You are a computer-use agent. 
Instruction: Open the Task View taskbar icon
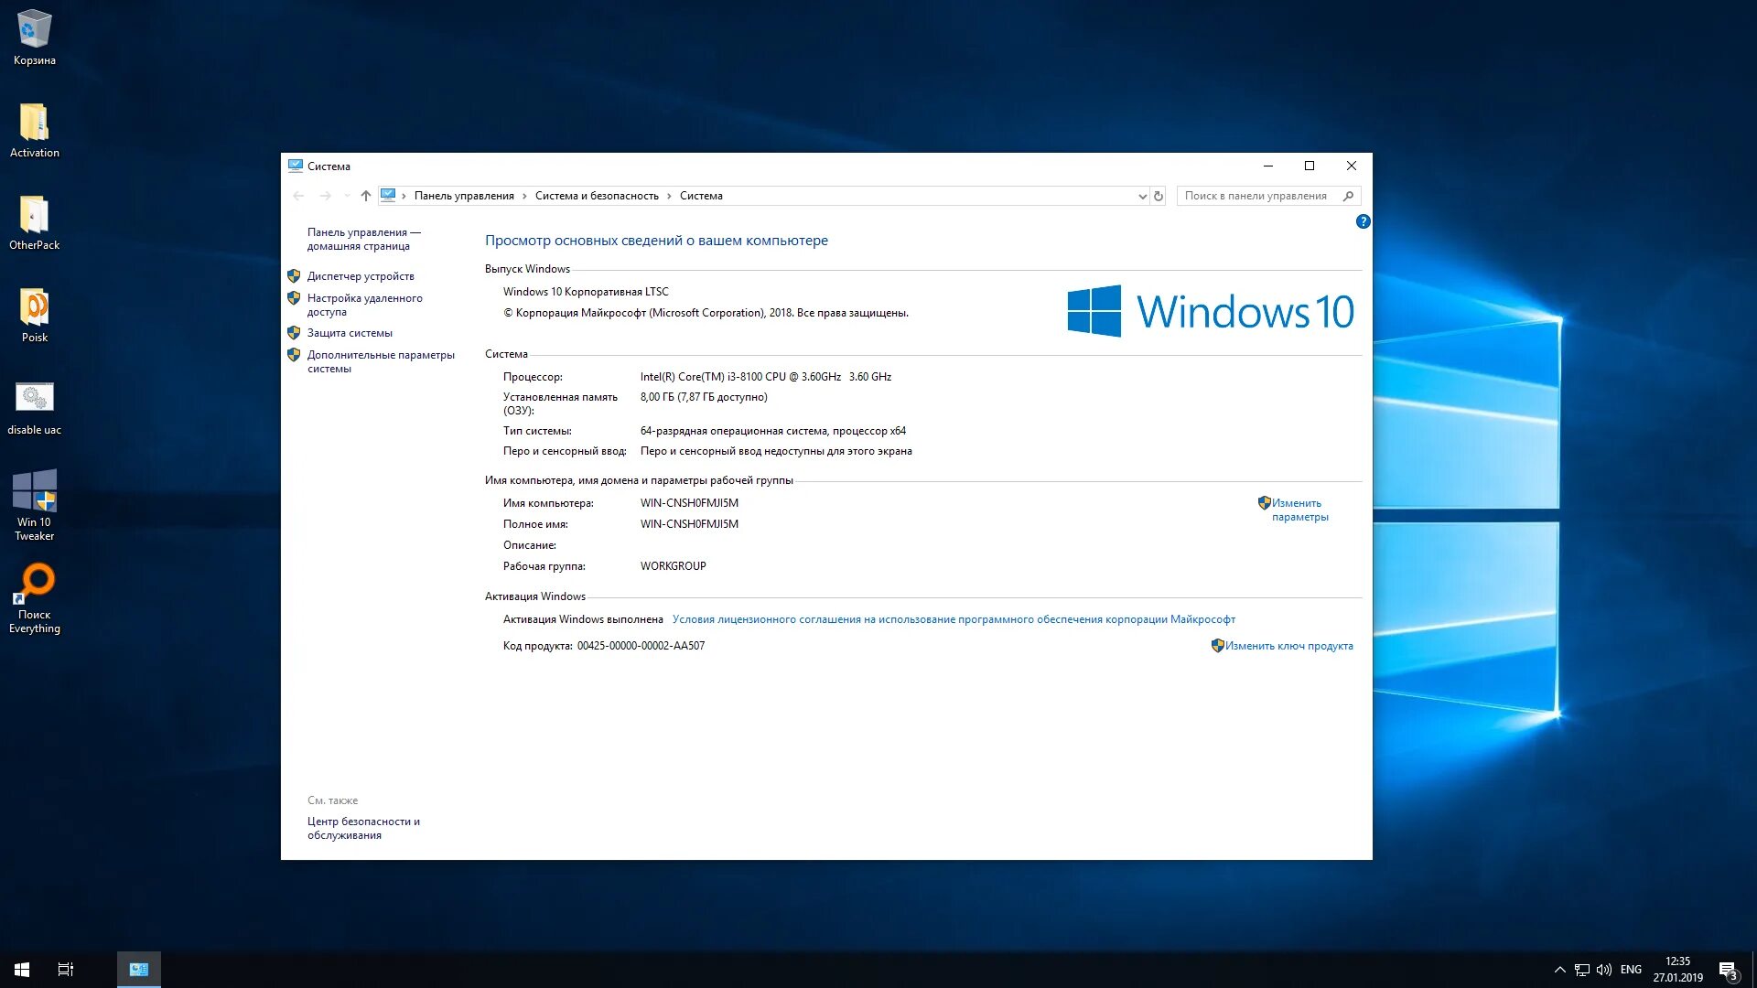click(66, 970)
